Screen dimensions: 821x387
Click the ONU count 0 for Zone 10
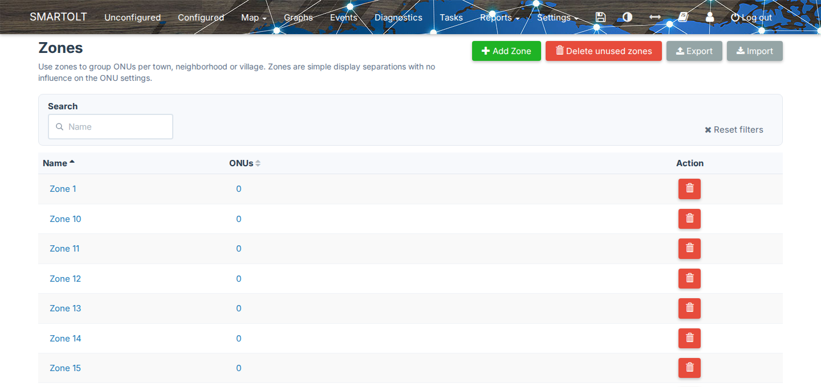point(239,219)
